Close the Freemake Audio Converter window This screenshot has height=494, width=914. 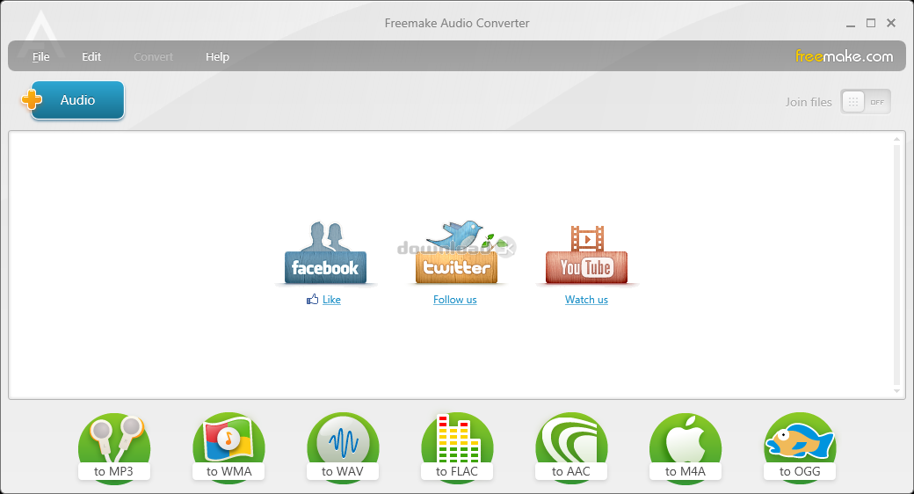[x=891, y=23]
